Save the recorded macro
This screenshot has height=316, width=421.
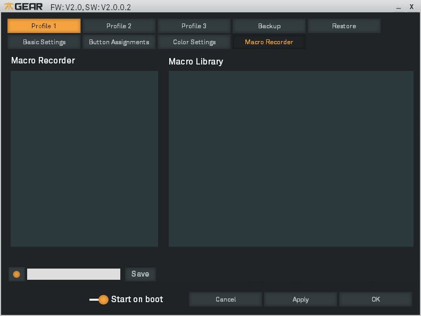141,274
